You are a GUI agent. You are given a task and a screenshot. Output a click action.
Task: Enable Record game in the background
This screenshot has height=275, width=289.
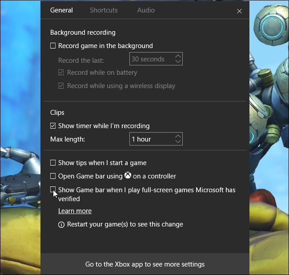point(53,45)
